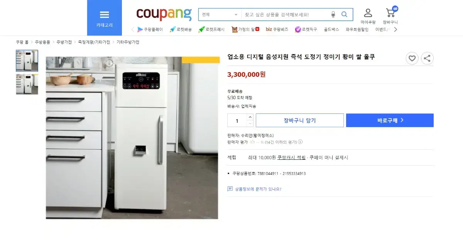Expand the 전체 search category dropdown
463x252 pixels.
tap(220, 15)
